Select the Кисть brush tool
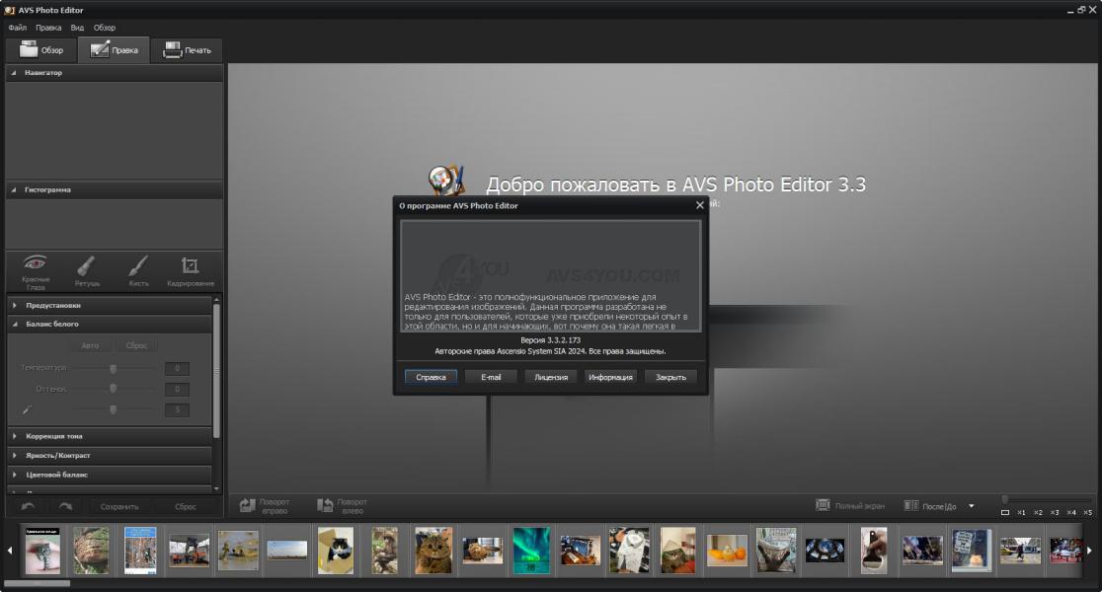This screenshot has width=1102, height=592. (x=138, y=271)
